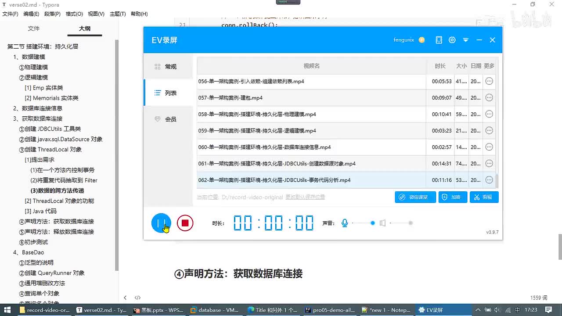Switch Typora sidebar to 大纲 tab

pyautogui.click(x=85, y=29)
